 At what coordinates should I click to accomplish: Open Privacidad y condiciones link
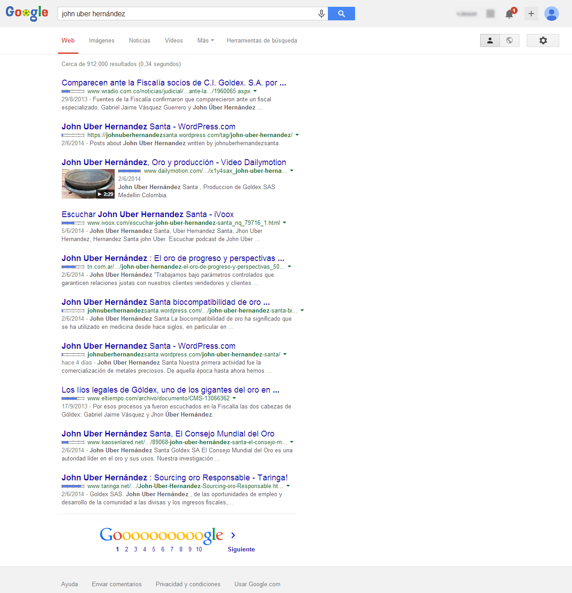coord(188,584)
